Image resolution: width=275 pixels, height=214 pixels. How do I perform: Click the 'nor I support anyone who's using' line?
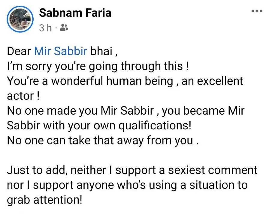coord(127,185)
